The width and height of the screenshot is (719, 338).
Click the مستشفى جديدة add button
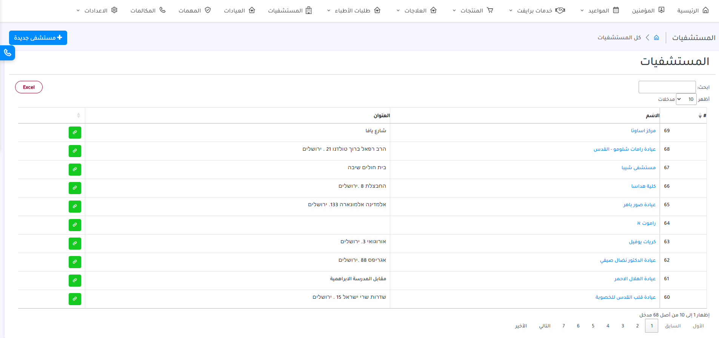[38, 38]
